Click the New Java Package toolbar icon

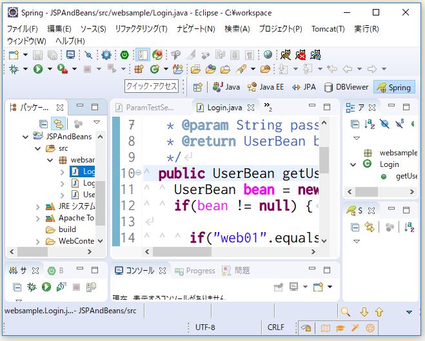click(139, 69)
